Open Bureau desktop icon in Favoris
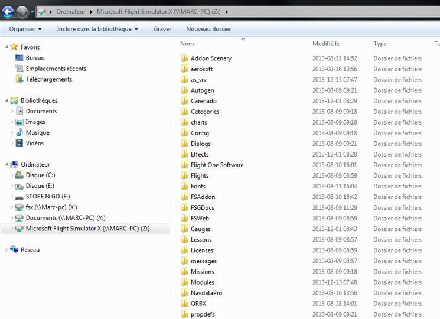440x319 pixels. point(19,58)
